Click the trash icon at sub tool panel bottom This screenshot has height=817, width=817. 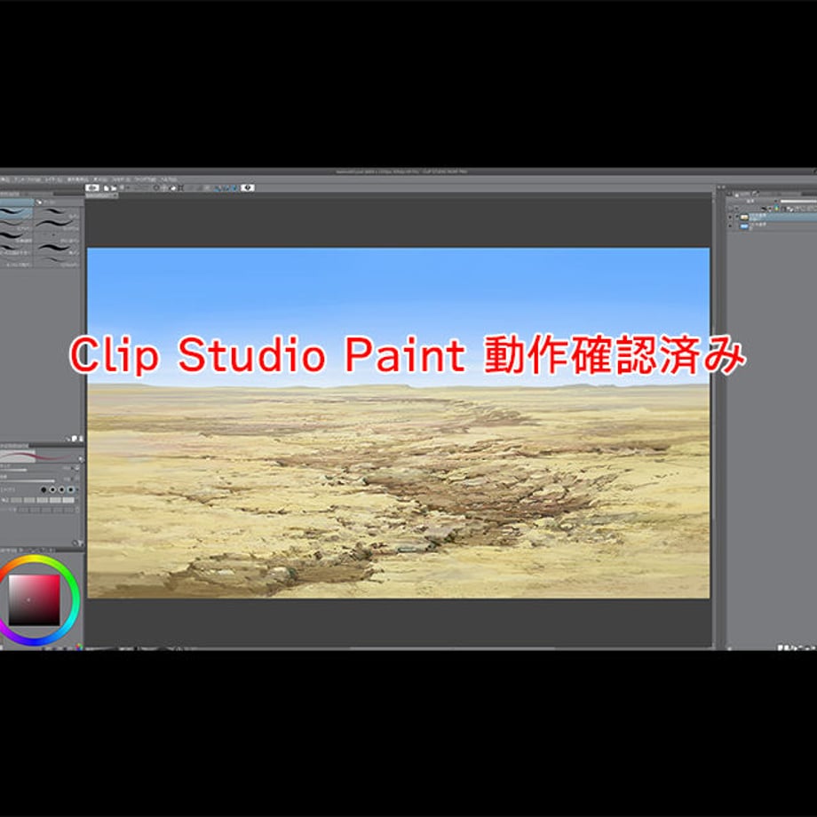click(81, 438)
